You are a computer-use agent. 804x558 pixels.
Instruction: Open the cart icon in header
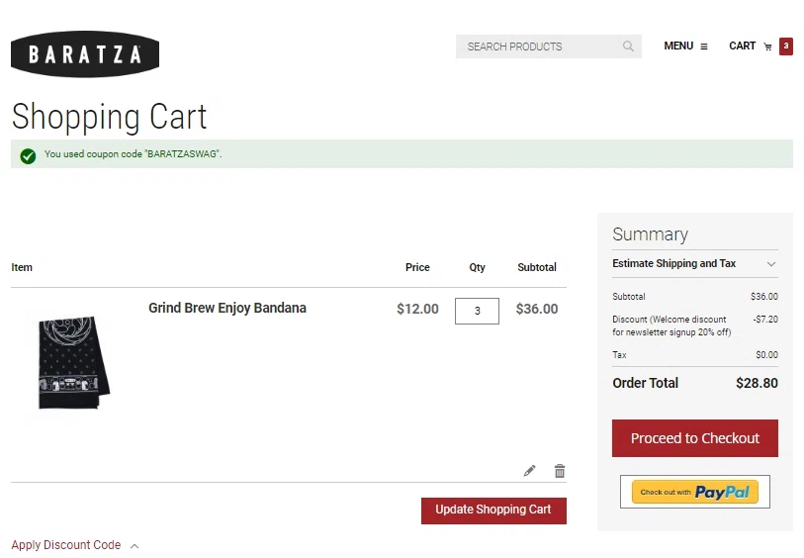click(x=767, y=46)
